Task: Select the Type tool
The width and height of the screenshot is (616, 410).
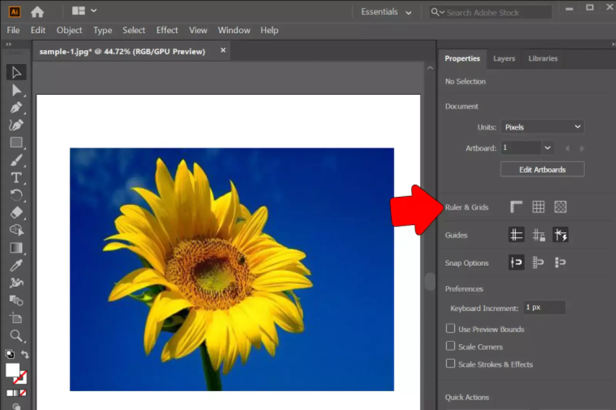Action: coord(16,178)
